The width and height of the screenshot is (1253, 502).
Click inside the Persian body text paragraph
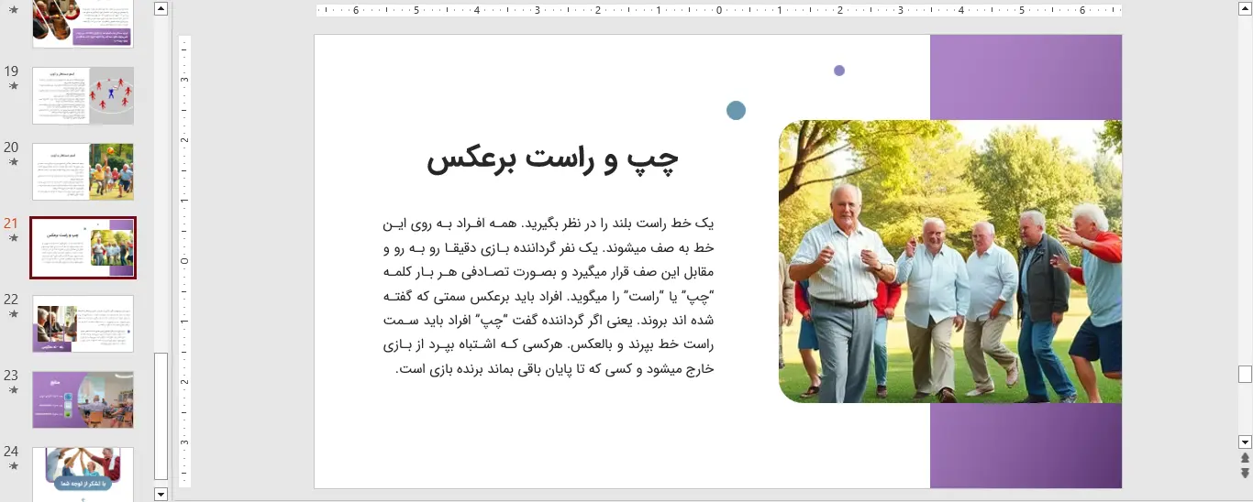(x=548, y=296)
